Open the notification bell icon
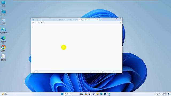 [x=169, y=94]
